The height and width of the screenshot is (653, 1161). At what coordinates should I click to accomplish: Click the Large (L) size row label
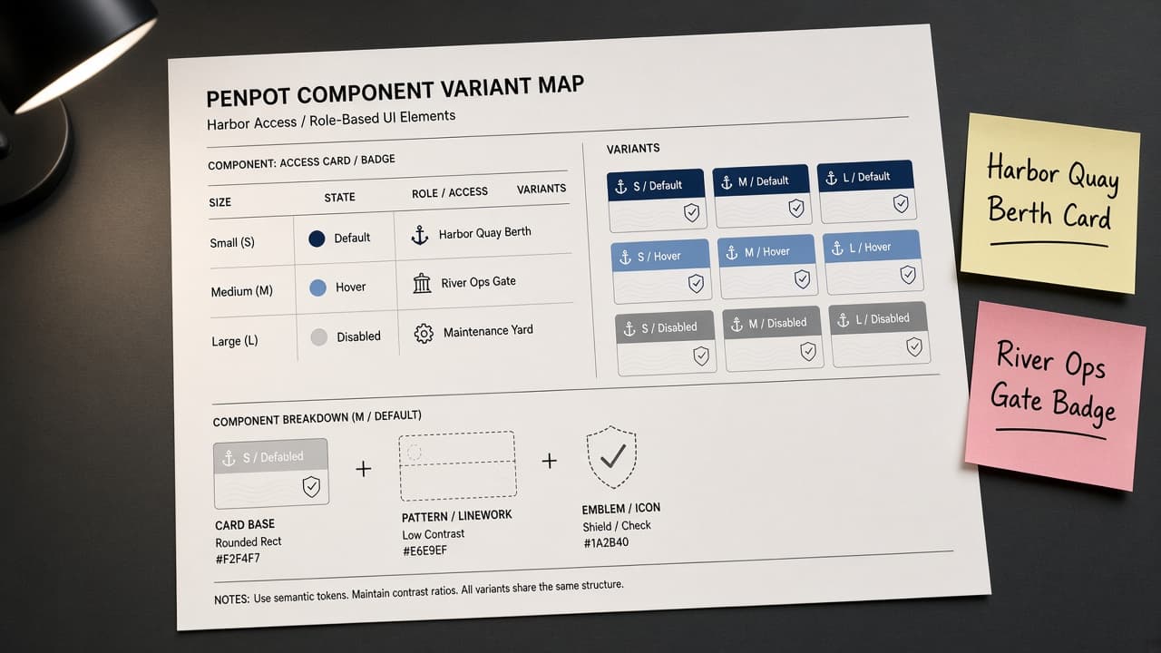point(235,341)
